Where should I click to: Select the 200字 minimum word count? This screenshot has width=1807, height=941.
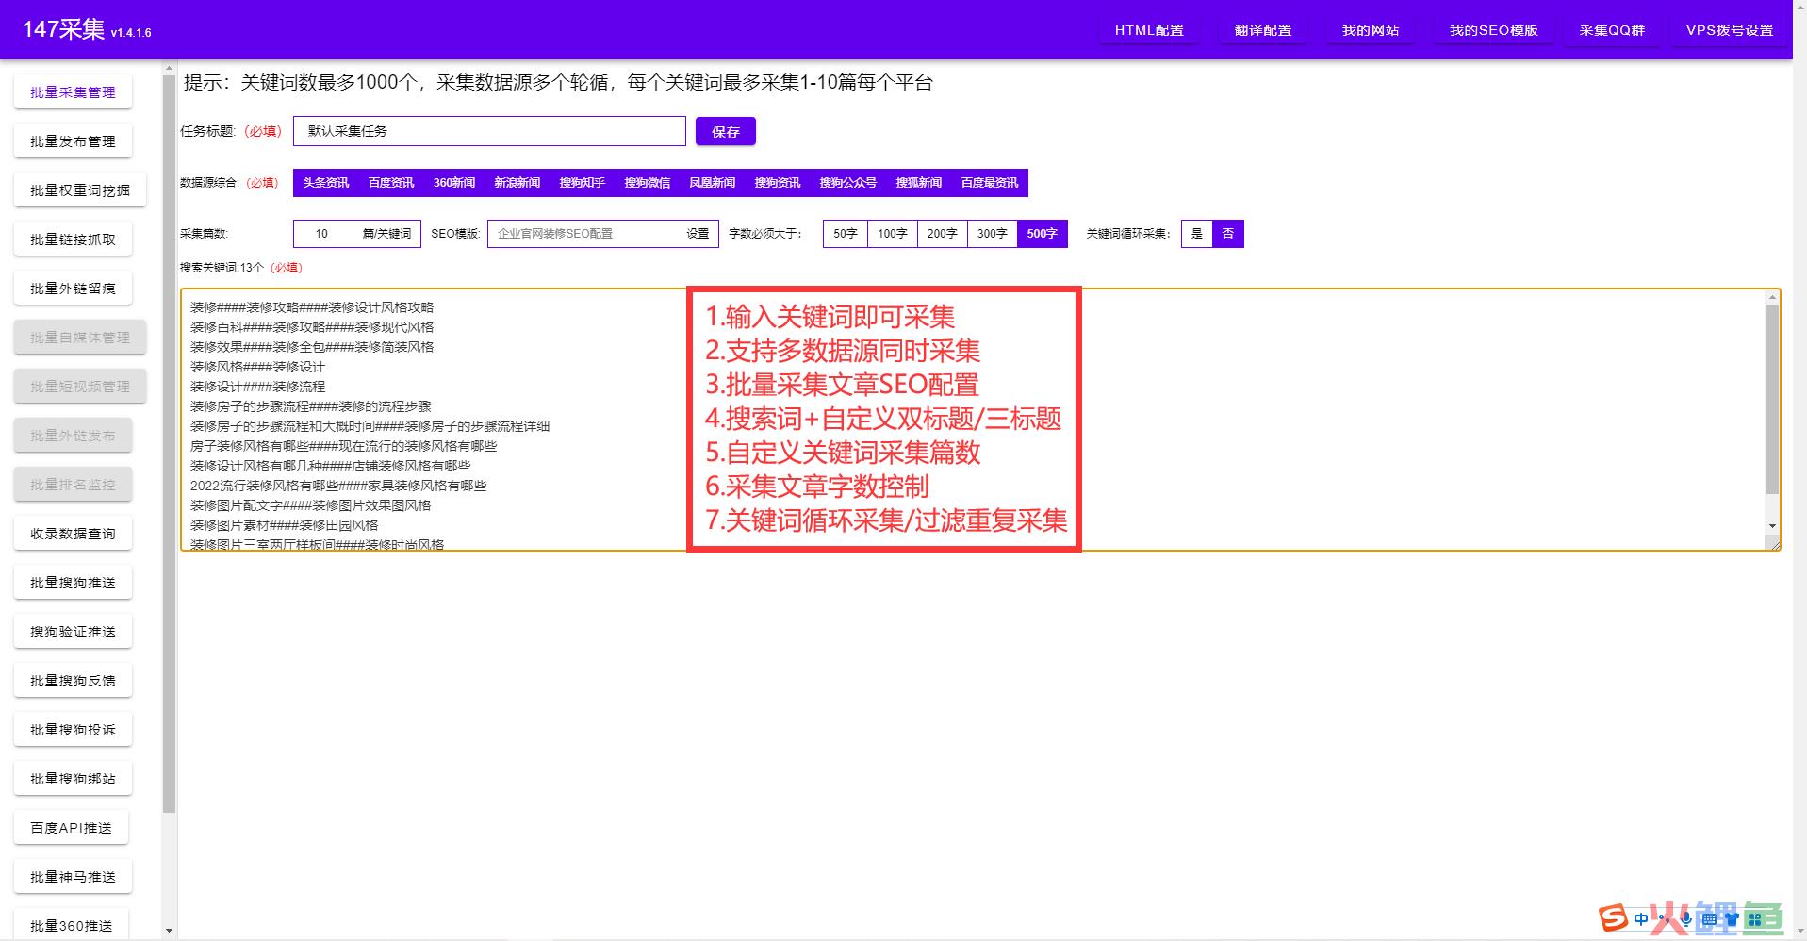tap(943, 234)
